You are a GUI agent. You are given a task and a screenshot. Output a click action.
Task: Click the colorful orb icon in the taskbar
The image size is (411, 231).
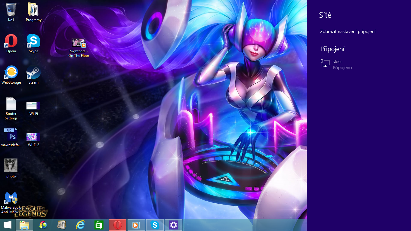tap(43, 225)
